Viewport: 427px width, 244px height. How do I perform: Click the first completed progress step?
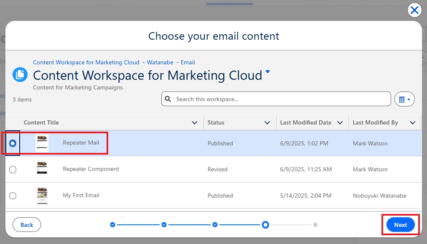[112, 225]
